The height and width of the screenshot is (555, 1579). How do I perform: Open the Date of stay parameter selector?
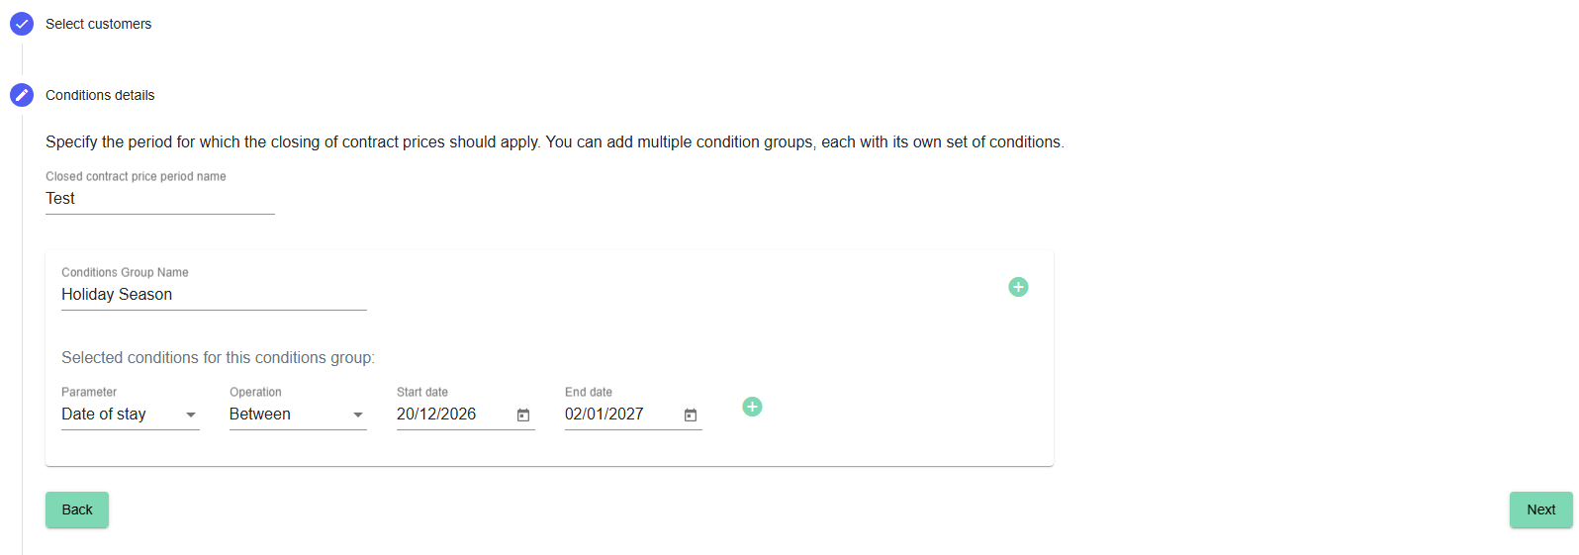[131, 415]
